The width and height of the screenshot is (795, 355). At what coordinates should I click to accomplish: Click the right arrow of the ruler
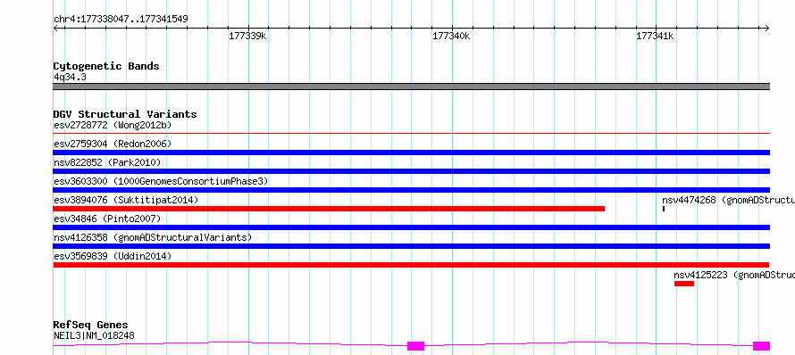767,29
